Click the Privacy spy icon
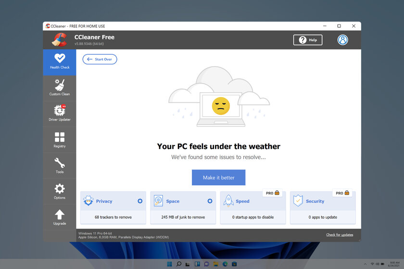404x269 pixels. click(88, 200)
